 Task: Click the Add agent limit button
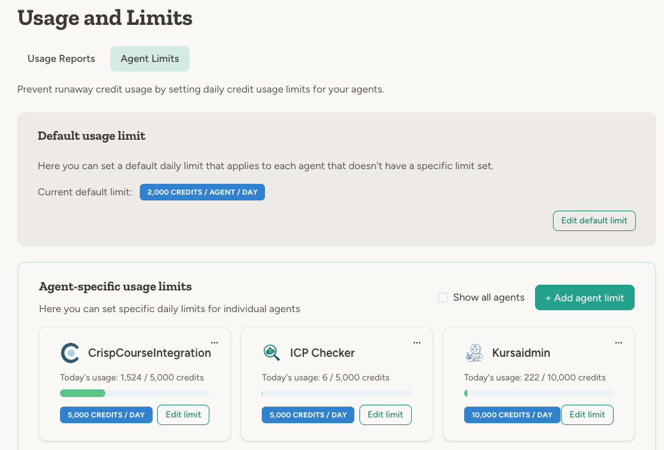(584, 297)
